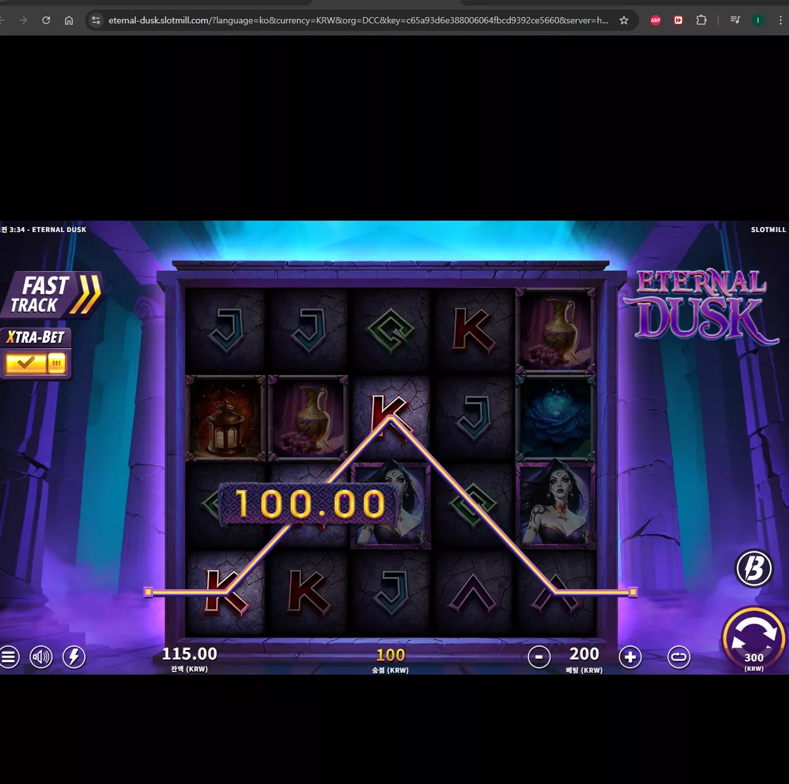Open the browser three-dot menu
Screen dimensions: 789x784
(781, 20)
